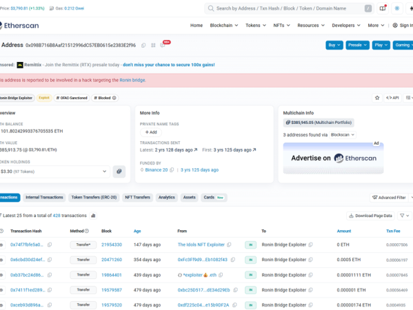Copy from address 0xFc3Ff9d9...Eb1082f43
Viewport: 413px width, 310px height.
point(233,260)
